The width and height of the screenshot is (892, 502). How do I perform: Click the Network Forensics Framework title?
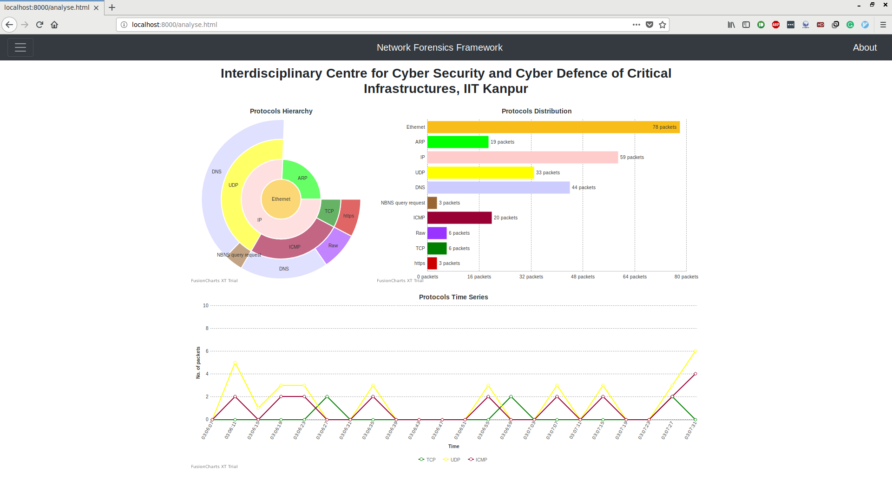click(439, 47)
